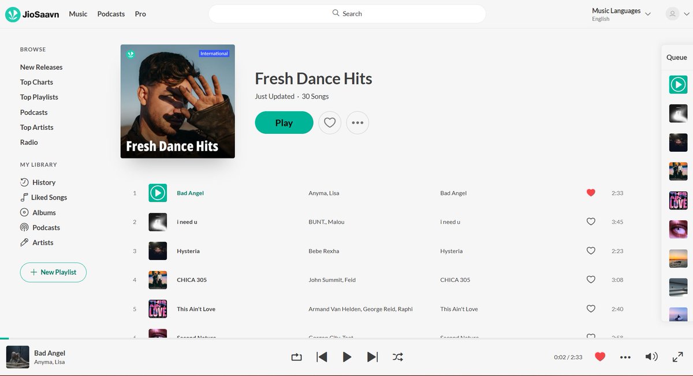The height and width of the screenshot is (376, 693).
Task: Click the Hysteria track thumbnail
Action: pyautogui.click(x=158, y=251)
